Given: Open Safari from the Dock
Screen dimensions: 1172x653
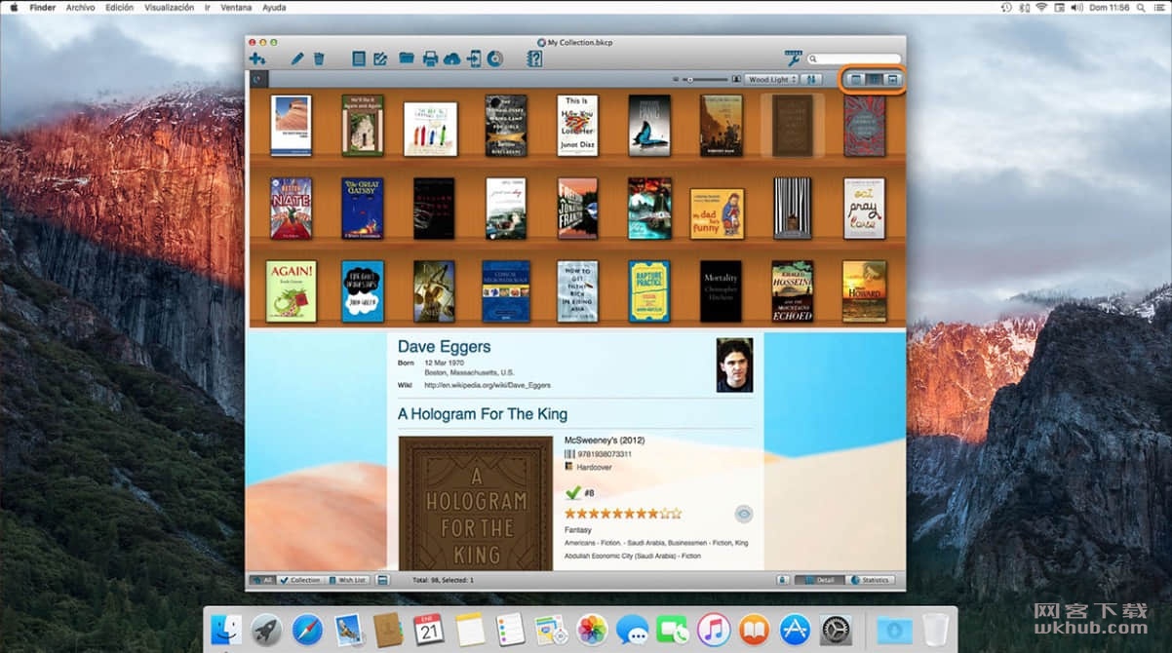Looking at the screenshot, I should (x=307, y=629).
